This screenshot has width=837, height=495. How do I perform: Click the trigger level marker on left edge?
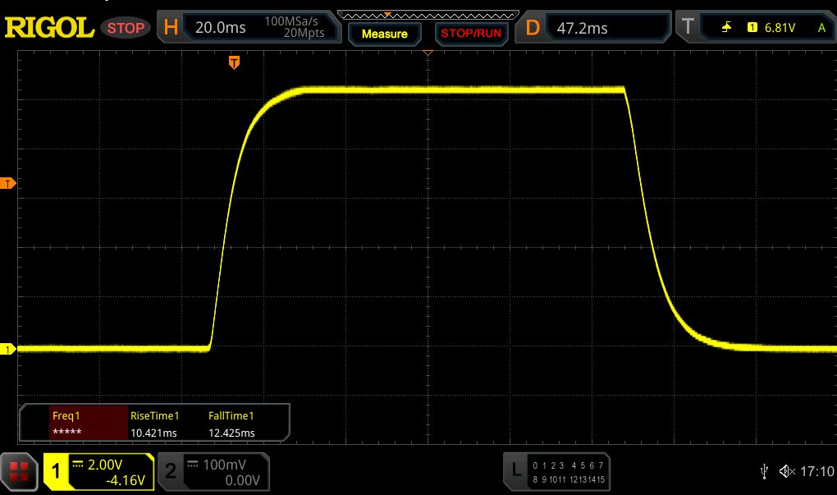click(x=8, y=183)
